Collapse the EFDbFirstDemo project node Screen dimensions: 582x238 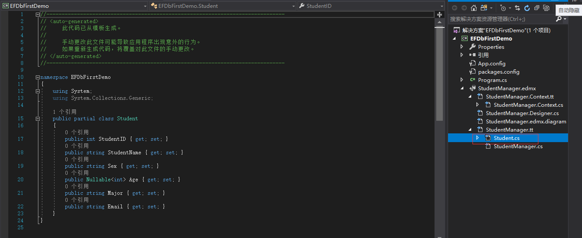pos(454,38)
